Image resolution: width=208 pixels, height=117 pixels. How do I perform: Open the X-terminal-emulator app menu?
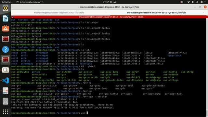[30, 2]
